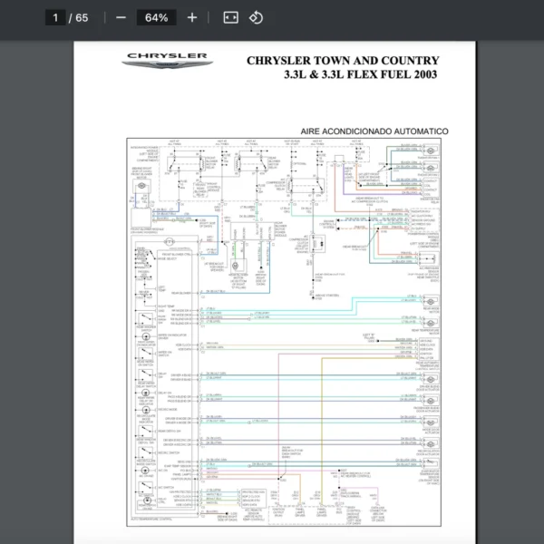Click the zoom in plus button
Image resolution: width=544 pixels, height=544 pixels.
191,17
